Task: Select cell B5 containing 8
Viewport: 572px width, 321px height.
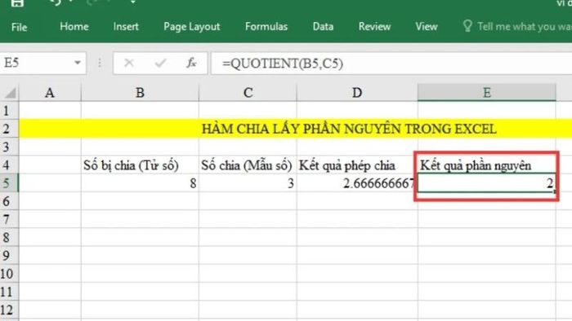Action: coord(140,182)
